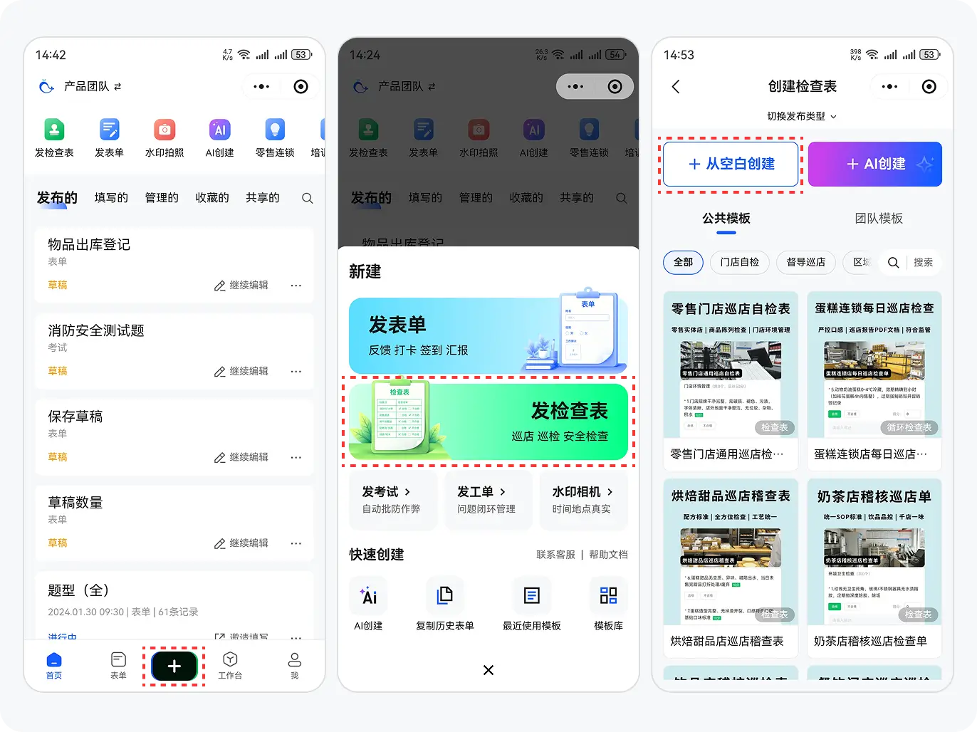Close the 新建 popup with X icon
The width and height of the screenshot is (977, 732).
tap(489, 670)
